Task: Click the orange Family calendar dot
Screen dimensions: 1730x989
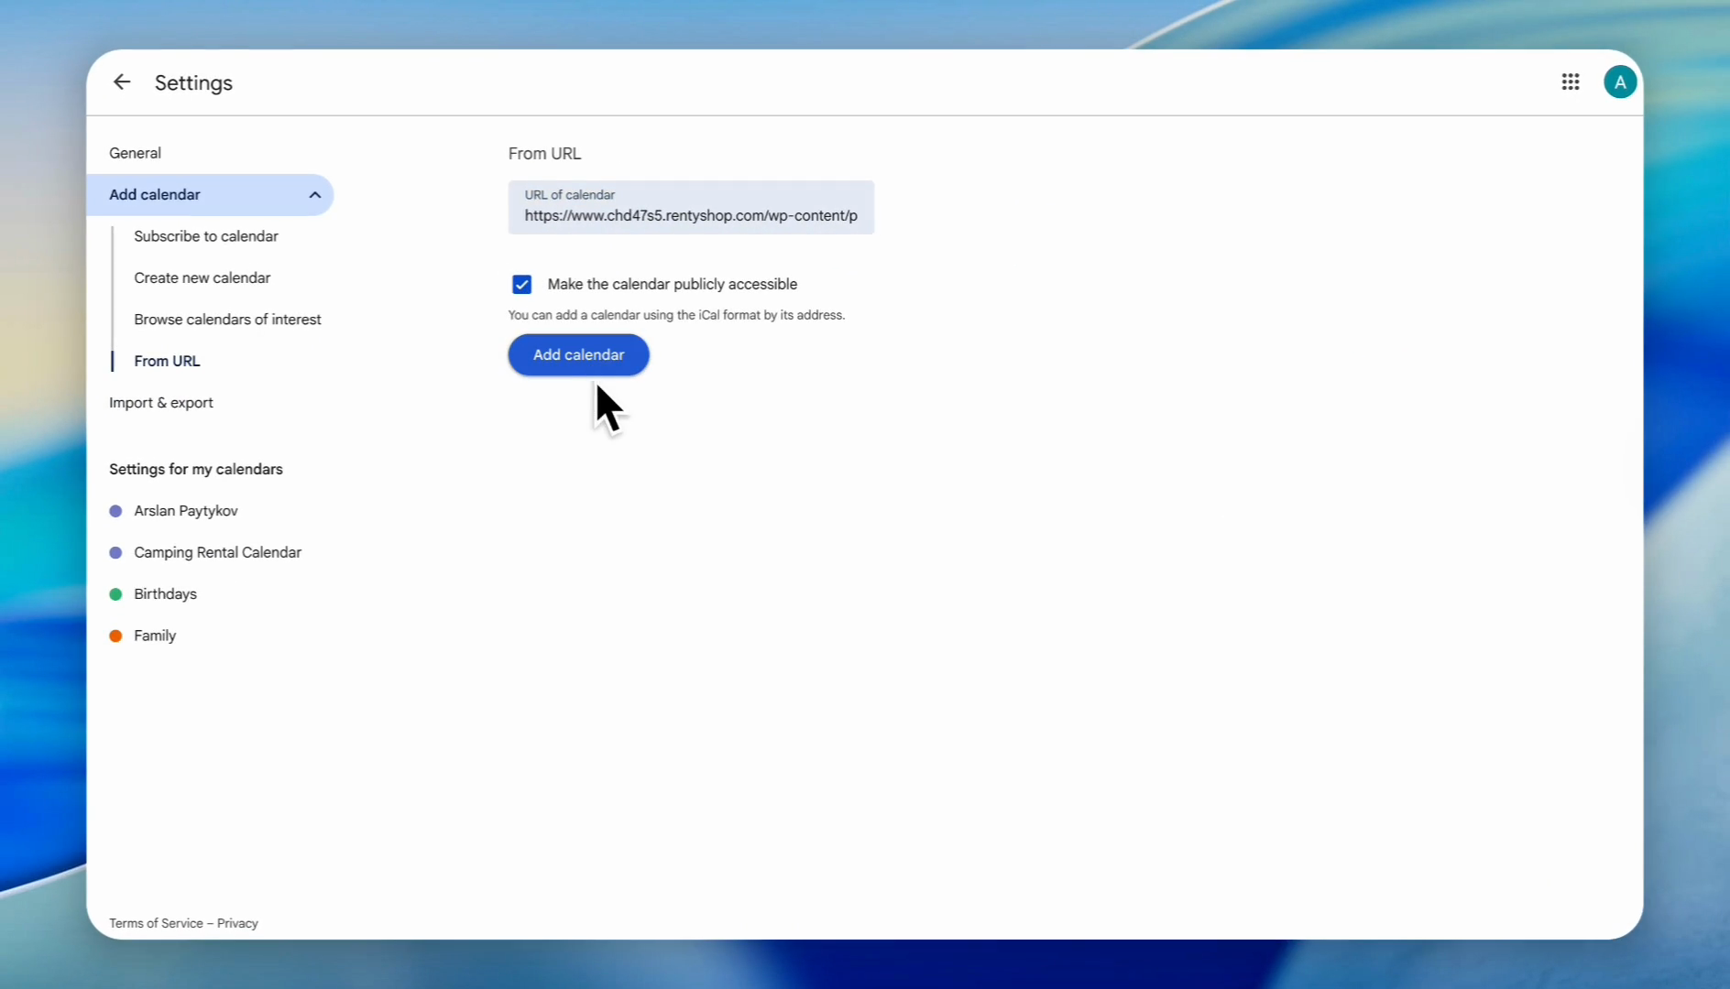Action: [x=115, y=636]
